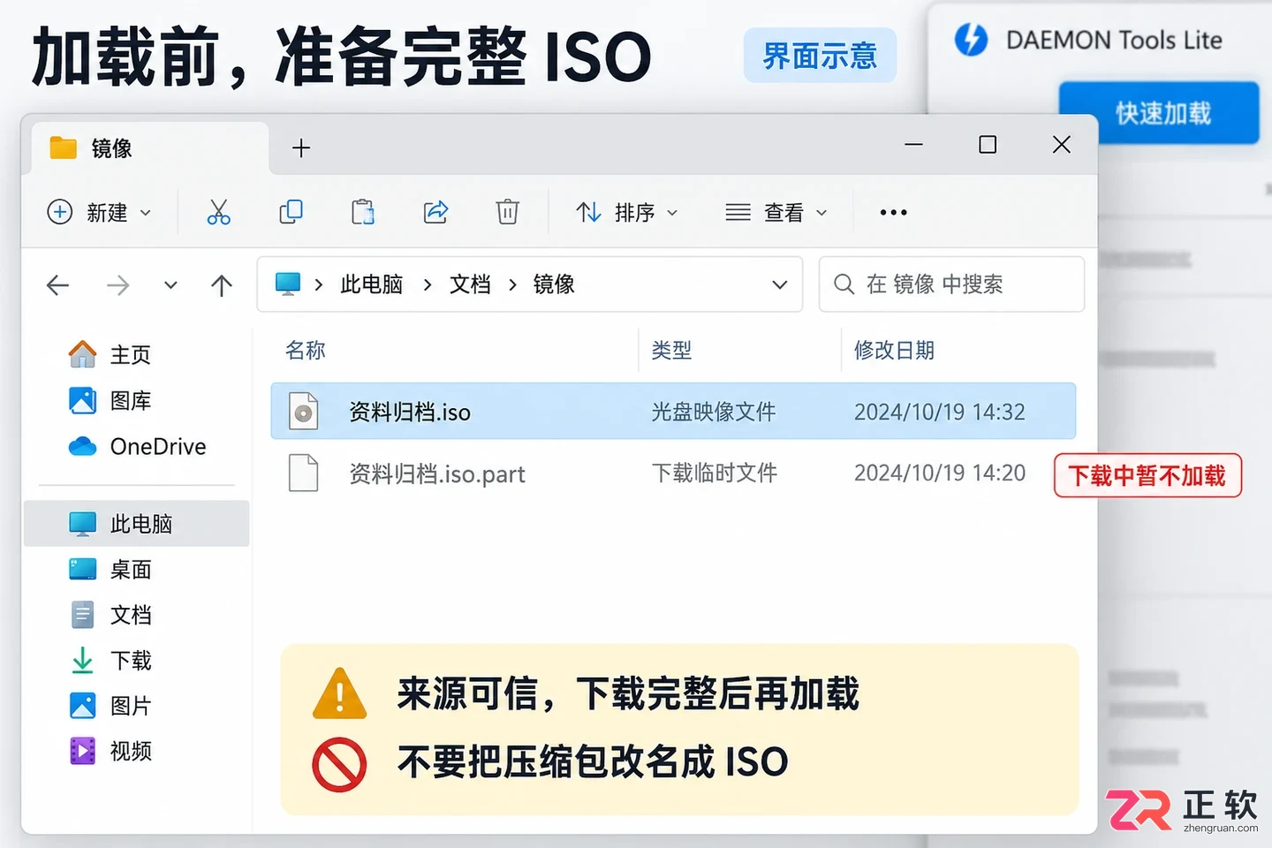Screen dimensions: 1272x848
Task: Select 此电脑 in the sidebar
Action: [136, 524]
